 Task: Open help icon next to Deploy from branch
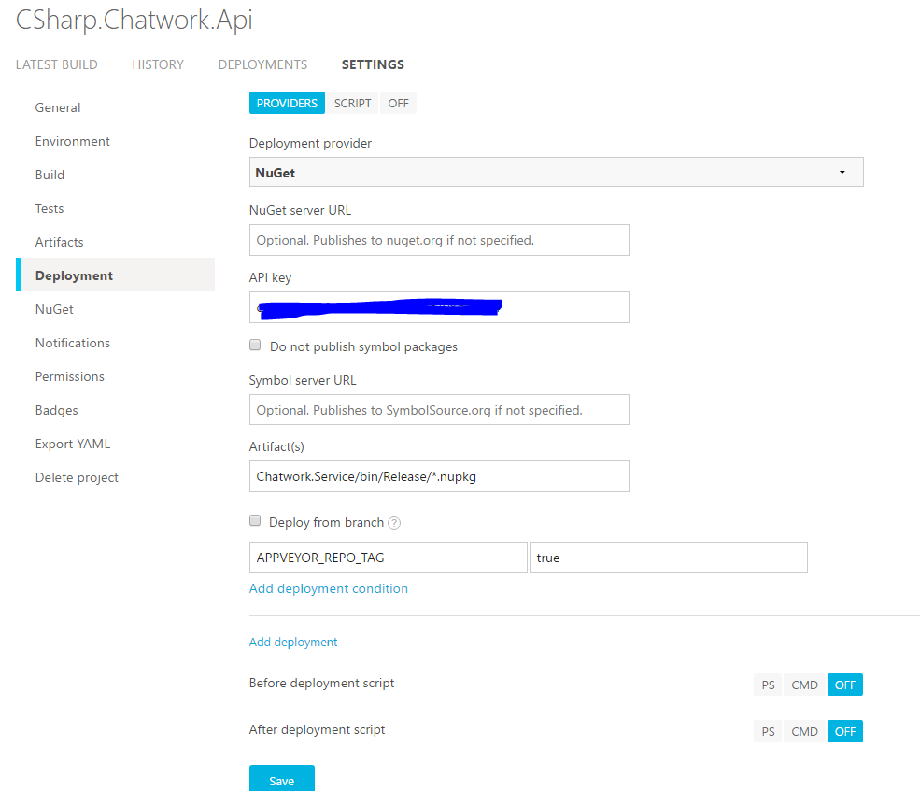pos(394,523)
